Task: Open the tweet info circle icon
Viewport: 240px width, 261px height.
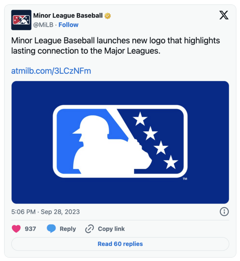Action: 224,212
